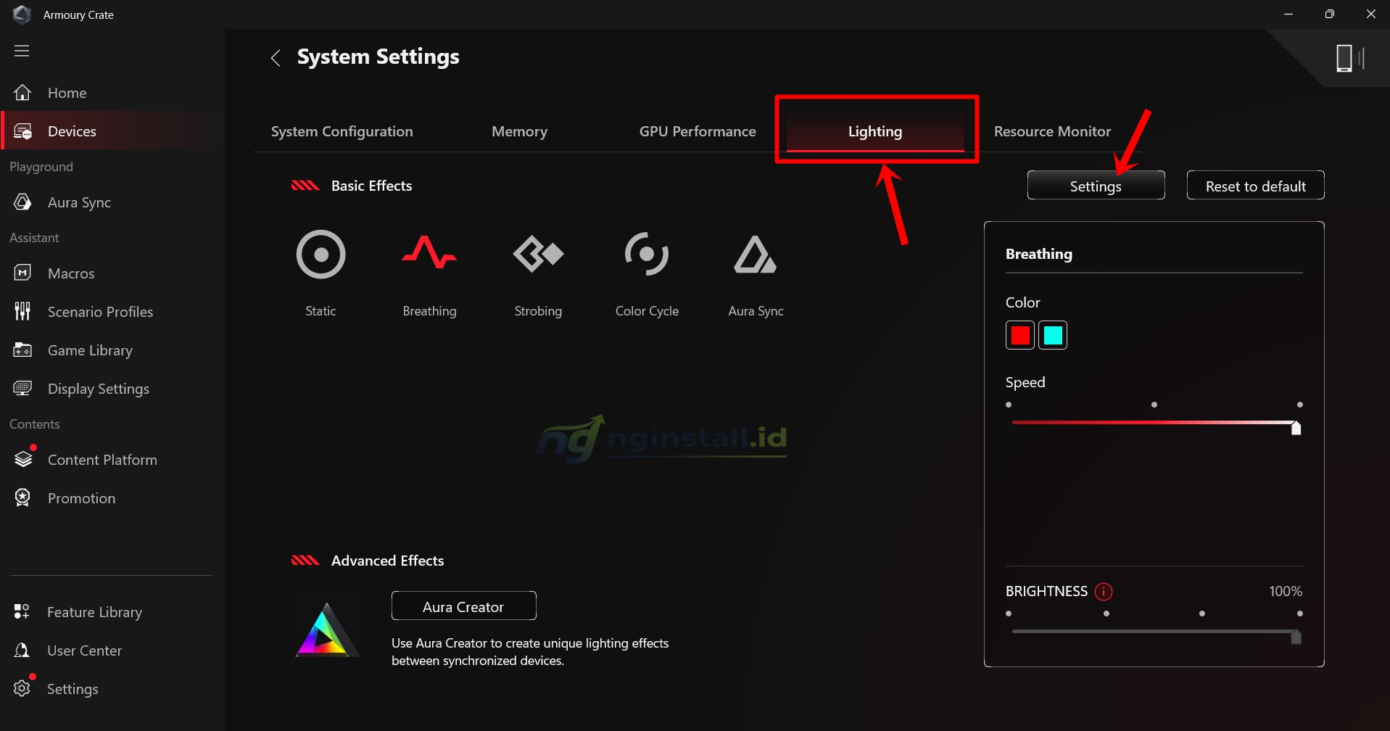Screen dimensions: 1390x731
Task: Select the Static lighting effect icon
Action: pos(320,255)
